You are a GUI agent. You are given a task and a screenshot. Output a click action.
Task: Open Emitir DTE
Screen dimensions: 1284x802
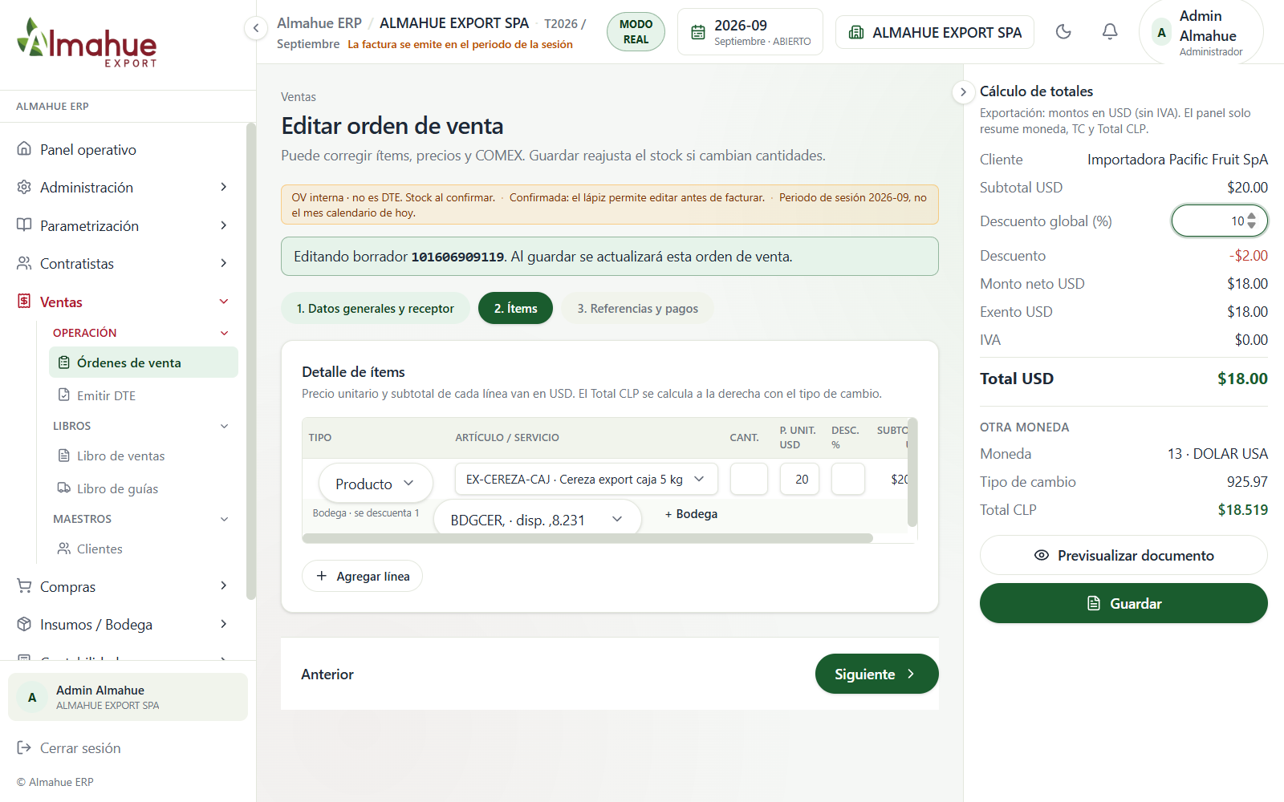pyautogui.click(x=144, y=395)
